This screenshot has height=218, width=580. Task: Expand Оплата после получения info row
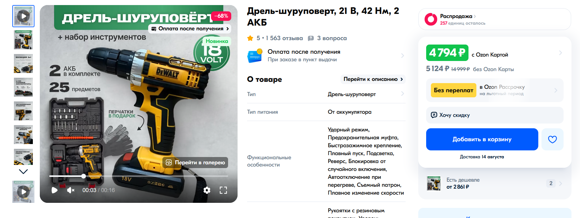326,56
